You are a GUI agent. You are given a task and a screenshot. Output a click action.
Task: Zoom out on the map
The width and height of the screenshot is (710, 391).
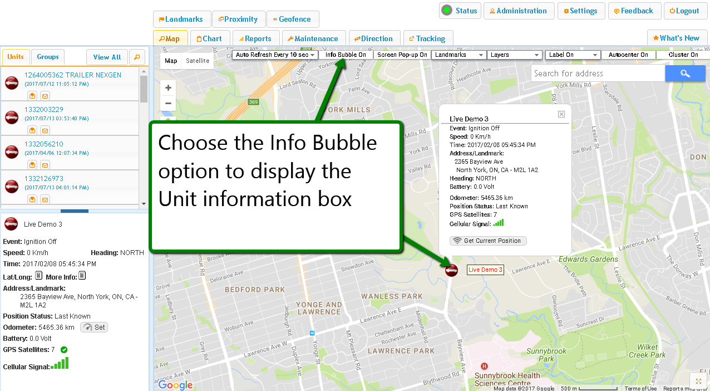click(168, 103)
